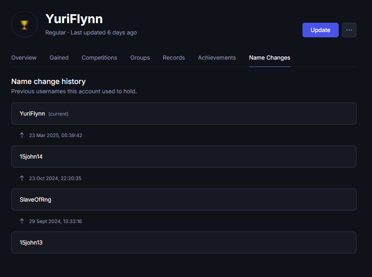372x277 pixels.
Task: Switch to the Overview tab
Action: click(24, 58)
